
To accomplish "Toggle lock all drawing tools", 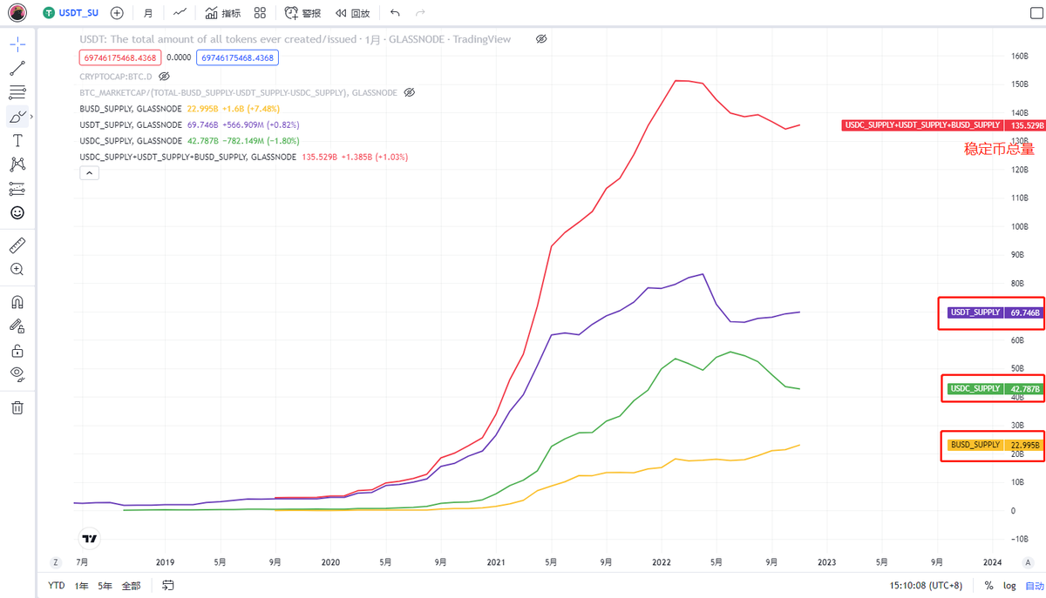I will (x=17, y=351).
